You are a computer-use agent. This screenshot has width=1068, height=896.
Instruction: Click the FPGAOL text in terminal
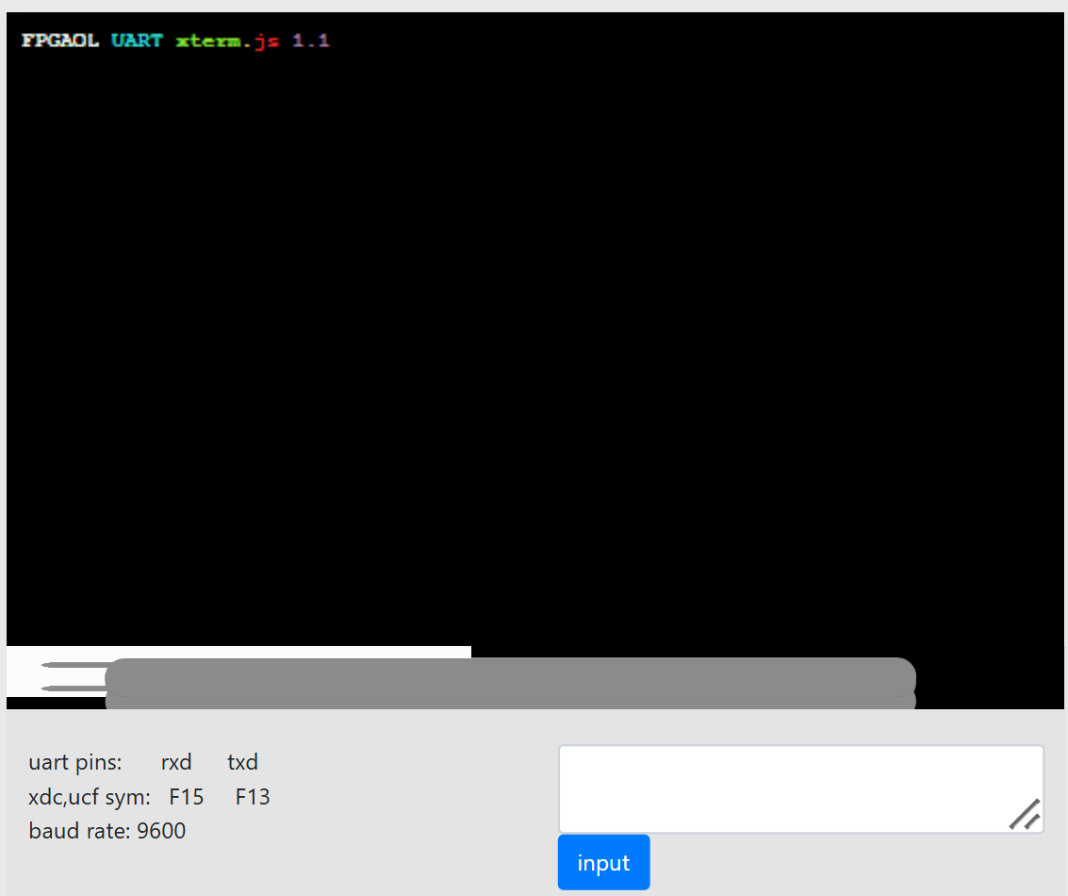pos(60,41)
